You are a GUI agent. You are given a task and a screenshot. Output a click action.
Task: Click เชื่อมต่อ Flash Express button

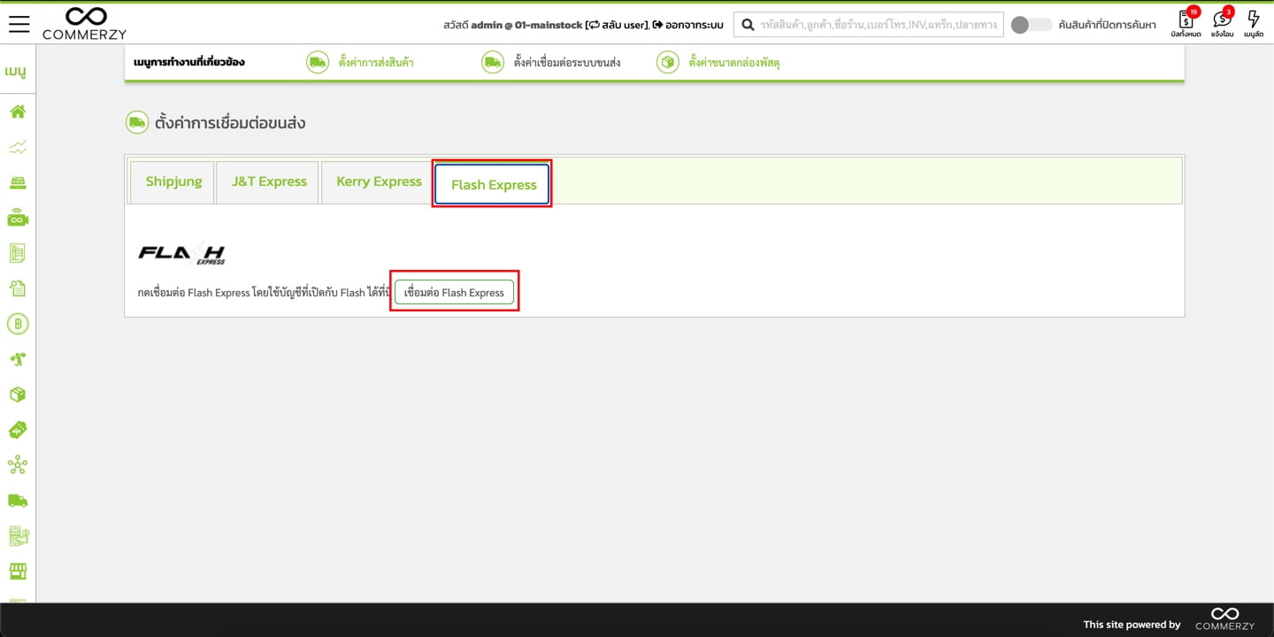tap(454, 292)
